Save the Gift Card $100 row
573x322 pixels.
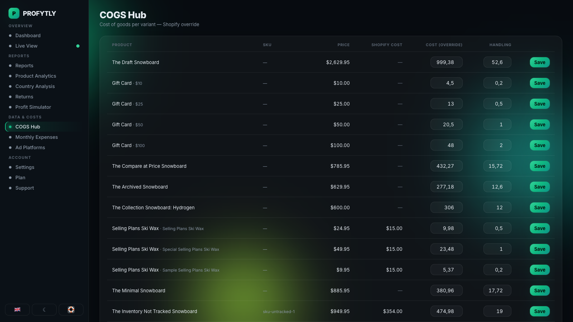coord(540,145)
